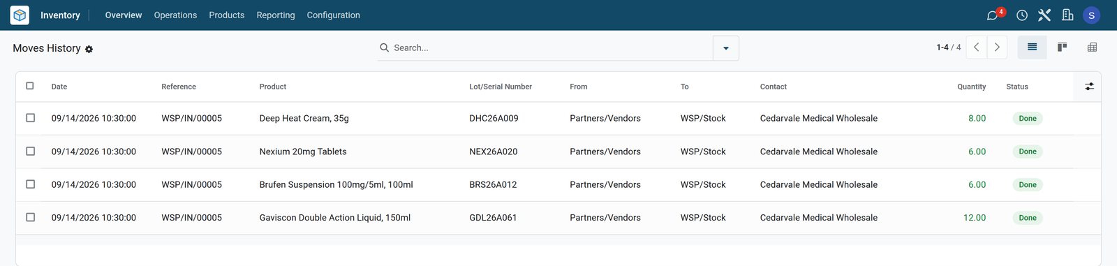Click Cedarvale Medical Wholesale in Gaviscon row
Image resolution: width=1117 pixels, height=266 pixels.
coord(819,217)
